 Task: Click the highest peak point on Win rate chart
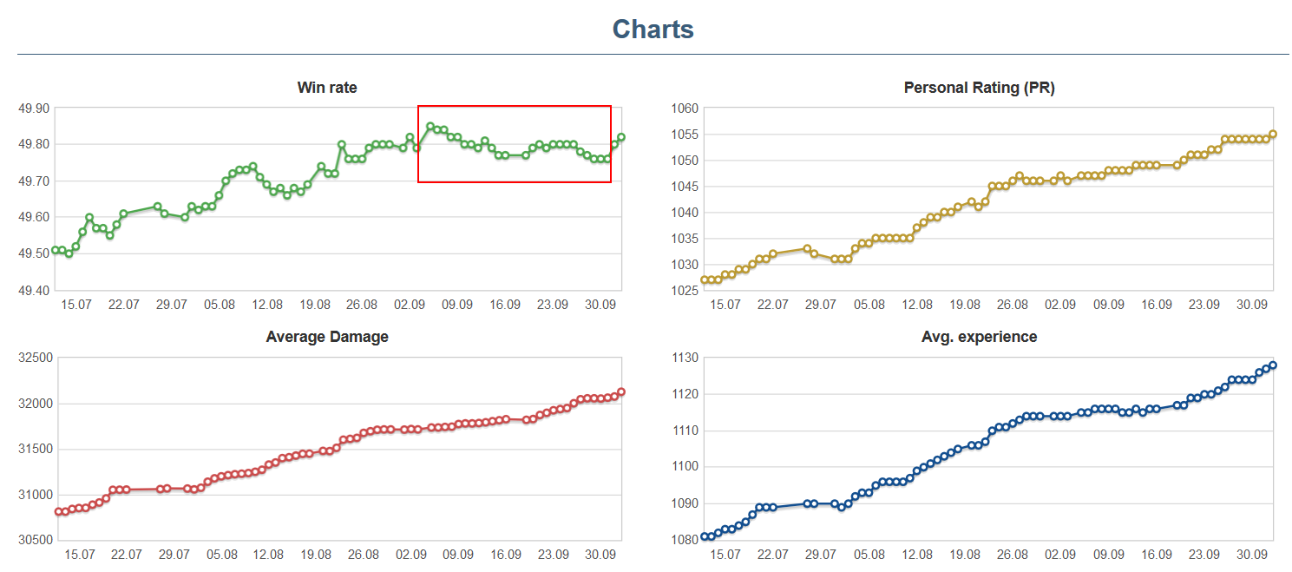click(x=430, y=126)
